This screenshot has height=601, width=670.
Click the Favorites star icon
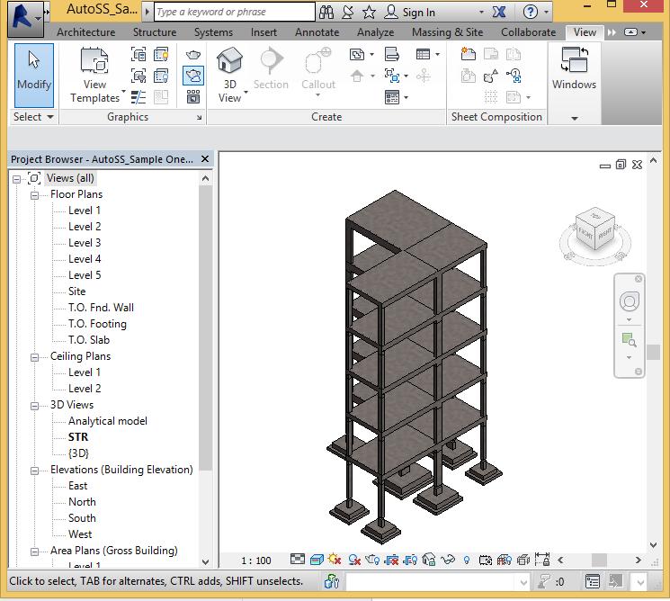(370, 12)
